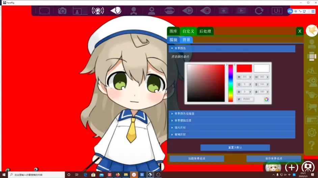Expand the 背景颜色倍增器 section

click(232, 114)
